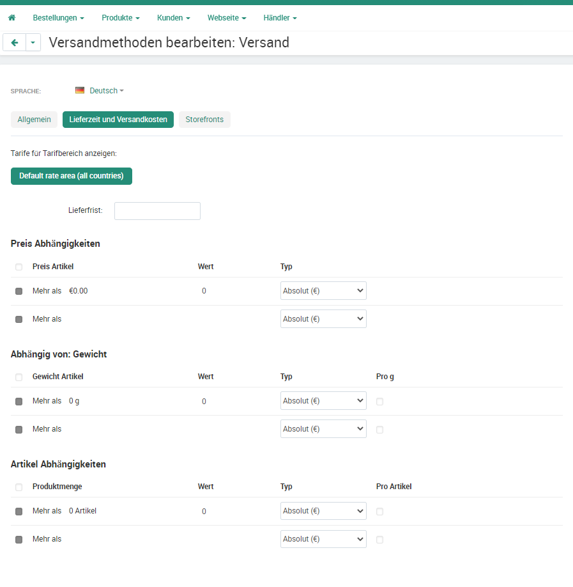Open Typ dropdown for Mehr als 0 Artikel

(x=323, y=511)
